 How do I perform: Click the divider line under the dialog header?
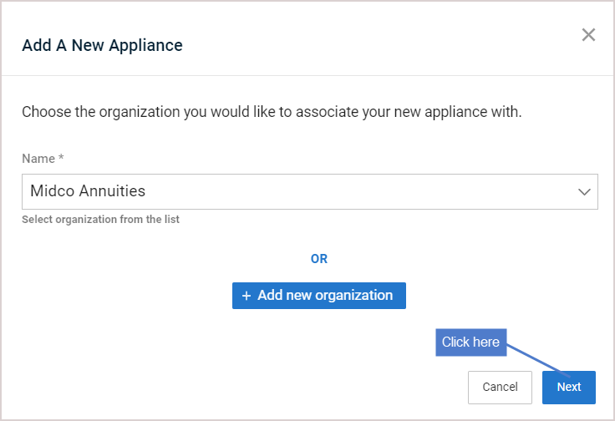(307, 75)
